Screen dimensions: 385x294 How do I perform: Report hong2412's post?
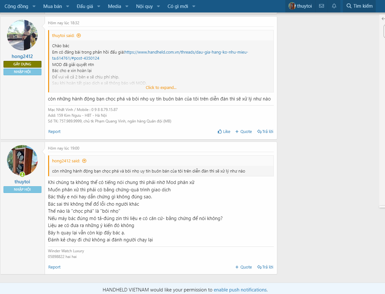click(54, 132)
